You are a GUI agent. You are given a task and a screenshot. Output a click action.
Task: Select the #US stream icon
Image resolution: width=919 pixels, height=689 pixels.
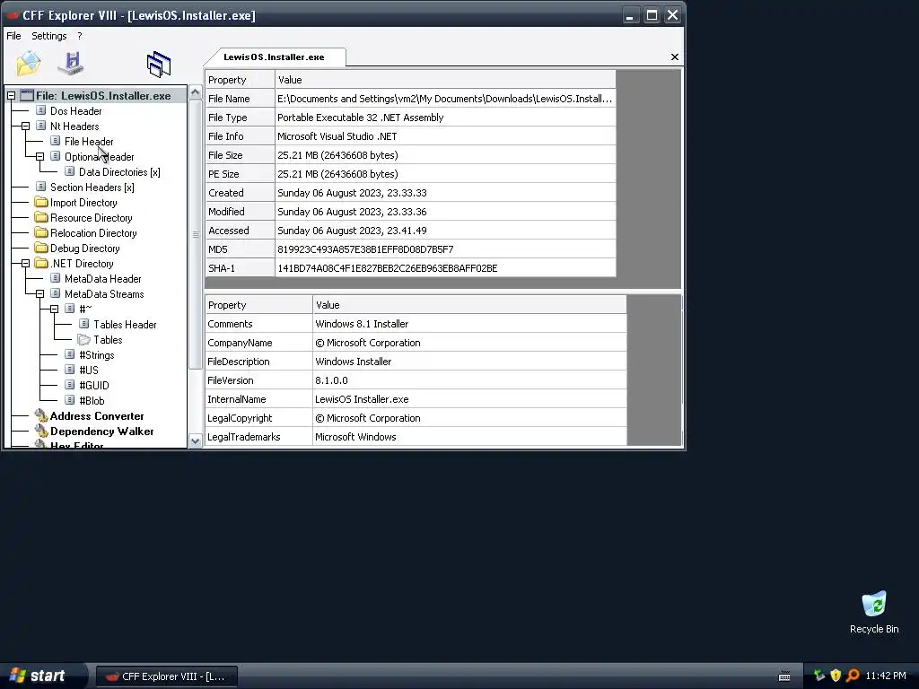[x=70, y=369]
